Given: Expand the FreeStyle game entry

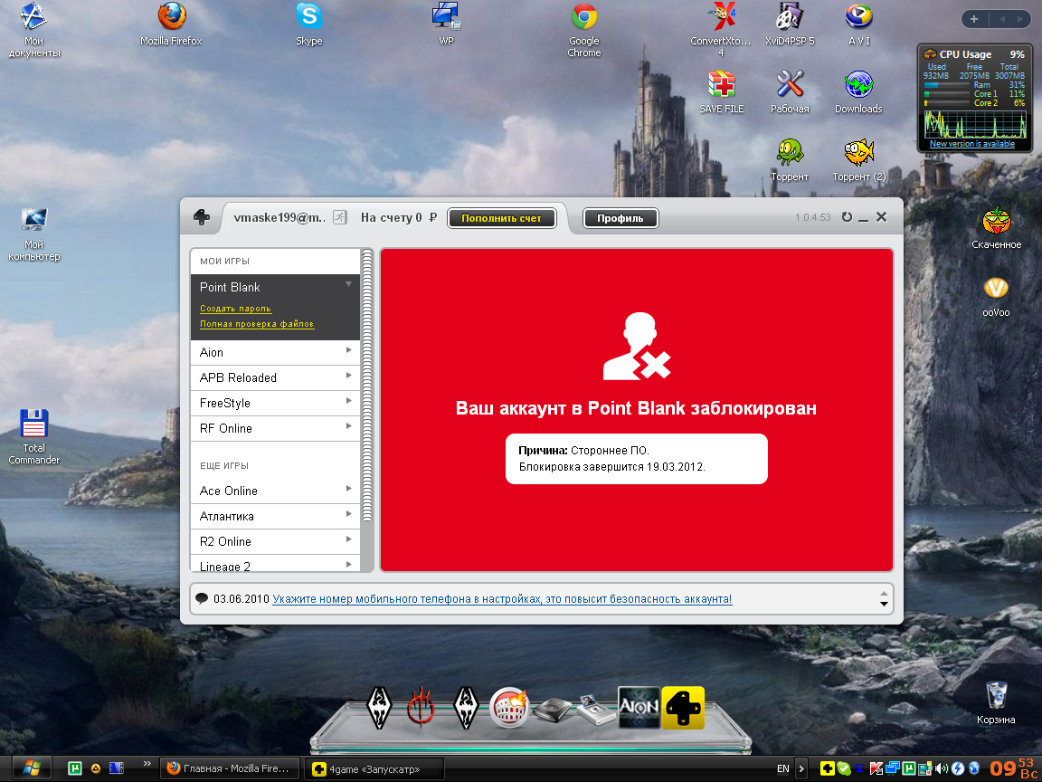Looking at the screenshot, I should click(x=348, y=401).
